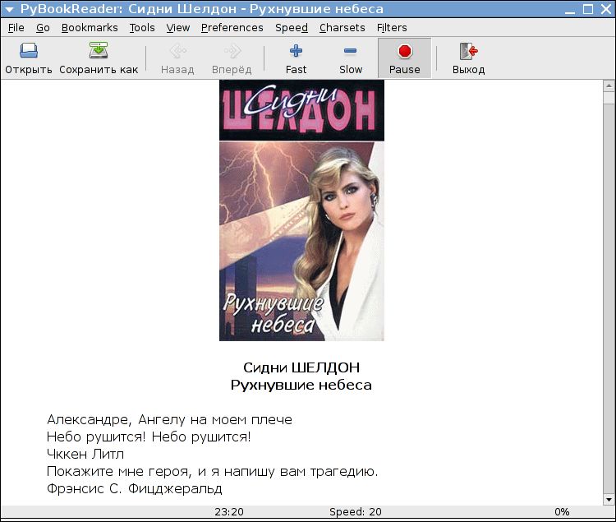The width and height of the screenshot is (616, 522).
Task: Click the Вперёд forward arrow icon
Action: coord(232,52)
